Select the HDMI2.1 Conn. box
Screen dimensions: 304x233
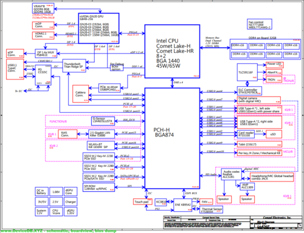point(43,35)
